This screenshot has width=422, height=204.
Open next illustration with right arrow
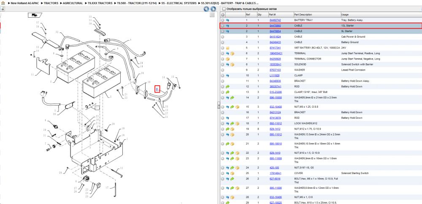pyautogui.click(x=213, y=9)
